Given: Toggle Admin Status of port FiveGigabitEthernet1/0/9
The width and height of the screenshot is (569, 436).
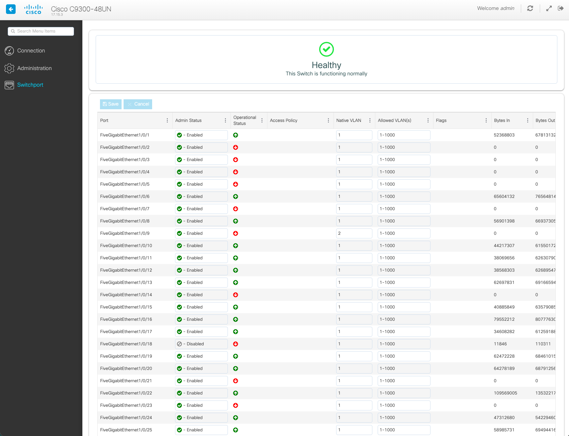Looking at the screenshot, I should [201, 233].
